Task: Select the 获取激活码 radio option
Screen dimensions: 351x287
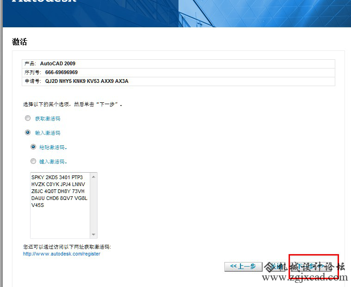Action: click(28, 118)
